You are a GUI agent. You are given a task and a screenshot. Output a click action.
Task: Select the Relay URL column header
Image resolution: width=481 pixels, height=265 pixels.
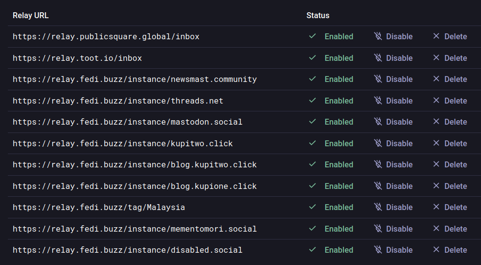pos(30,16)
